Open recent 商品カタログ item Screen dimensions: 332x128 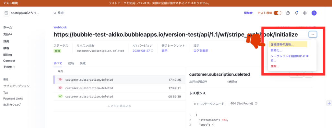coord(12,105)
